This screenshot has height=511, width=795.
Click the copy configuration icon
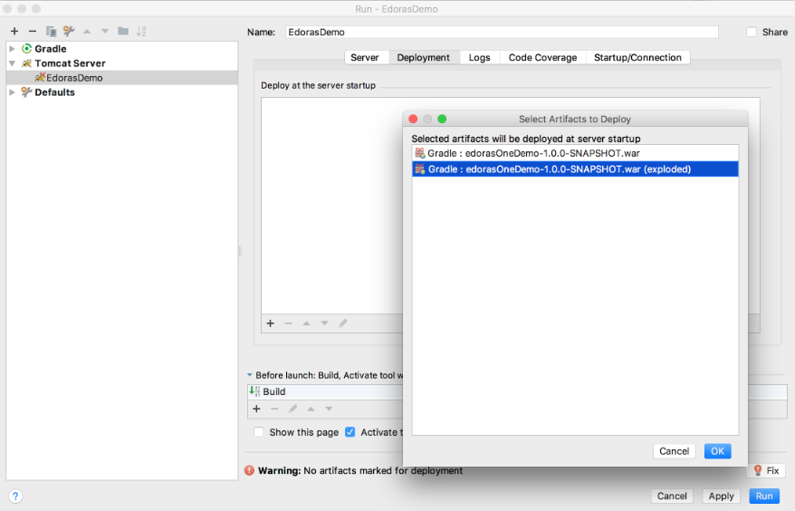[x=51, y=32]
